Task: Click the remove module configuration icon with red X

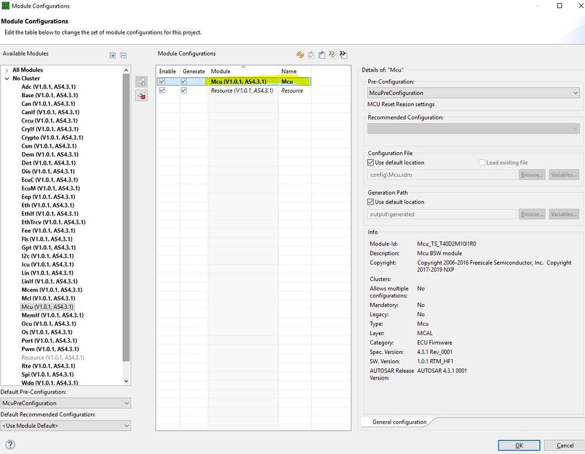Action: click(141, 95)
